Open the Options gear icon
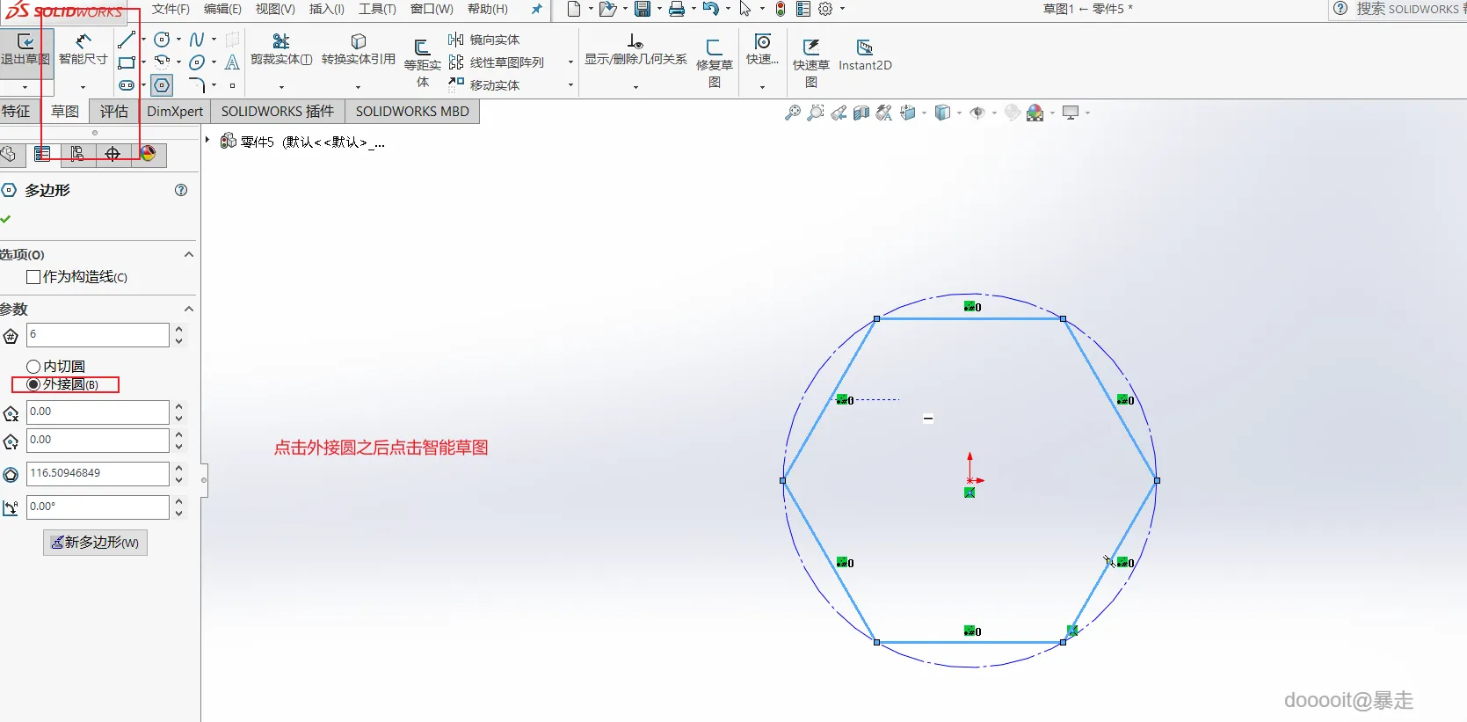Screen dimensions: 1467x722 coord(825,9)
